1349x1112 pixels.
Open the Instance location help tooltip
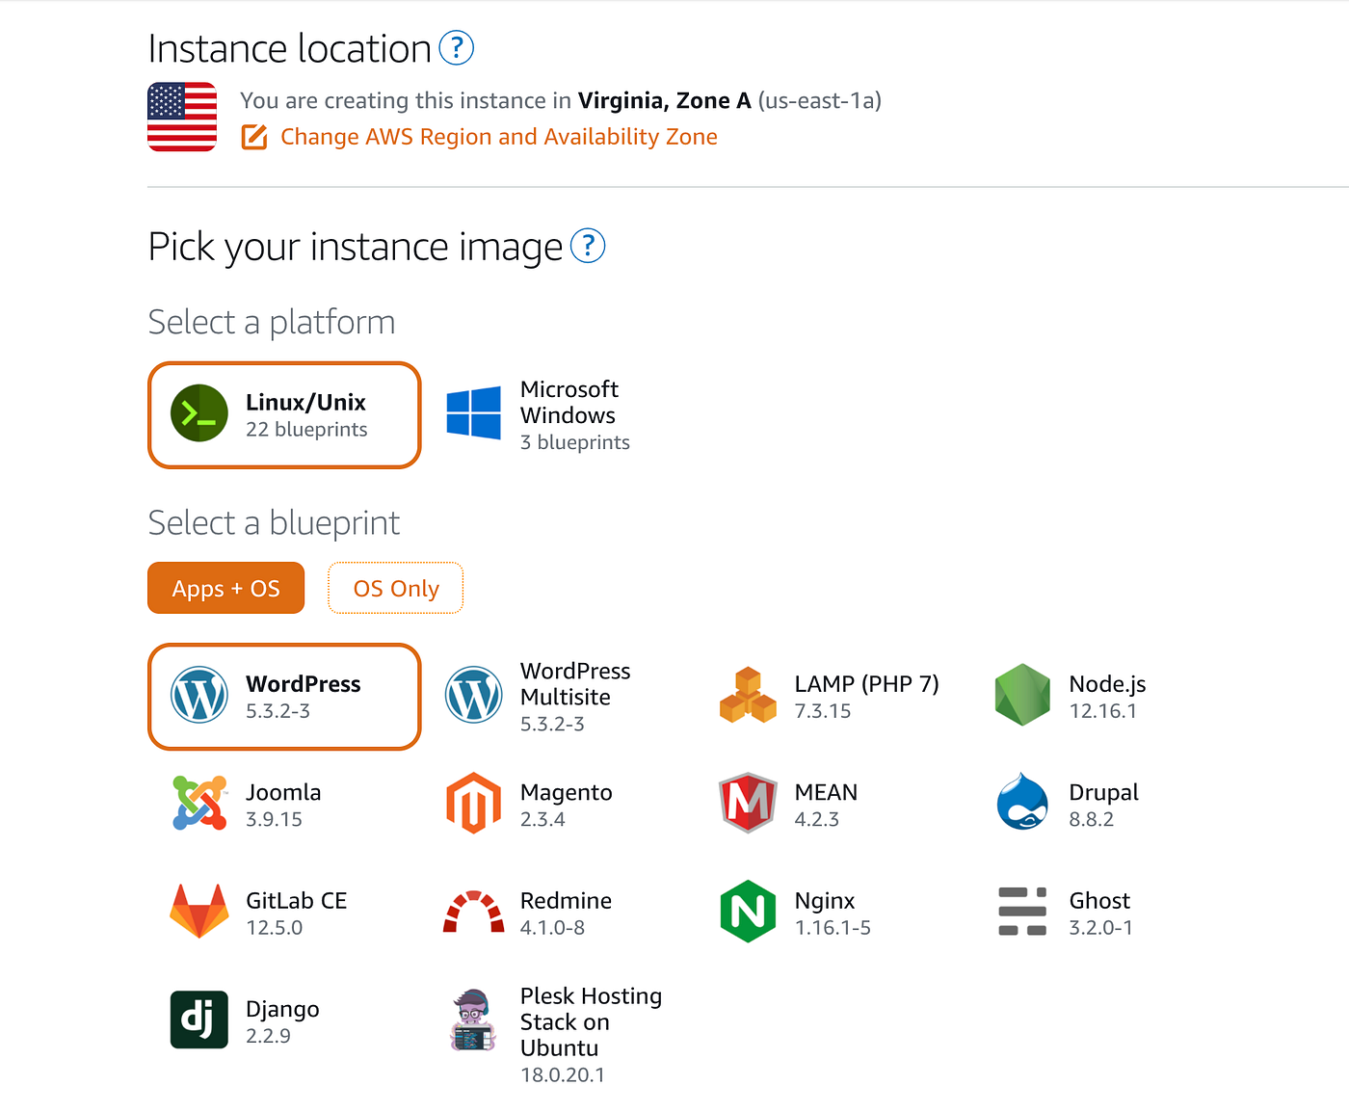pos(457,47)
